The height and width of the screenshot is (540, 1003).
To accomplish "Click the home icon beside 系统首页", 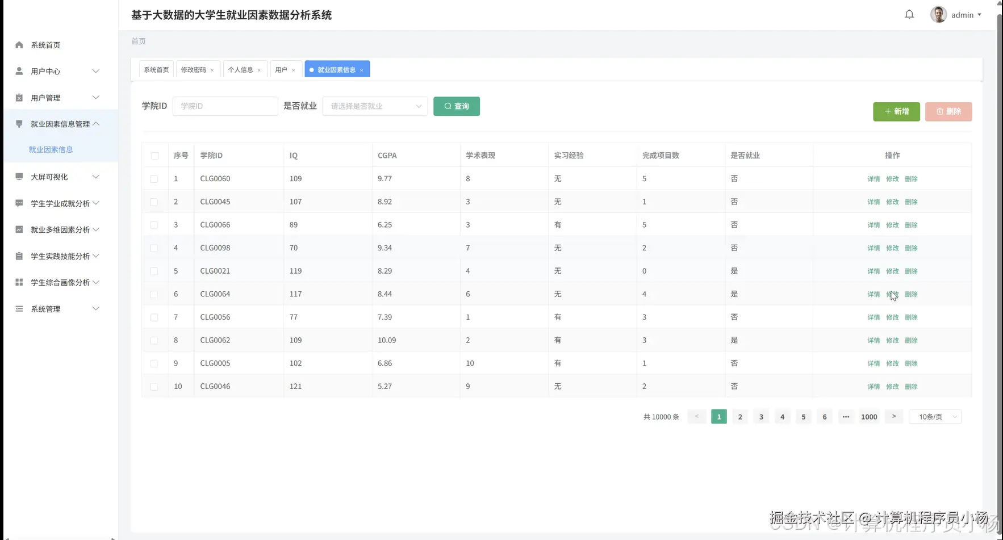I will tap(19, 45).
